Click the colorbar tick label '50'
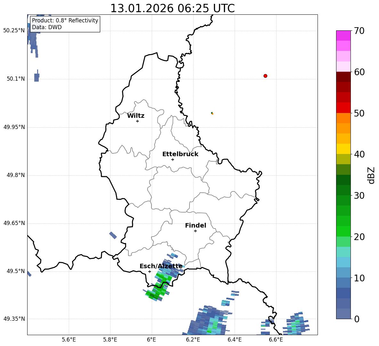Screen dimensions: 379x346 (359, 113)
